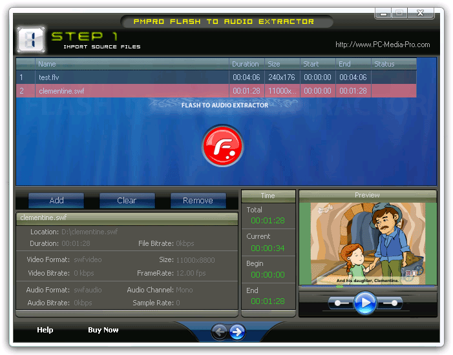The image size is (453, 355).
Task: Open the PC-Media-Pro.com website link
Action: coord(383,45)
